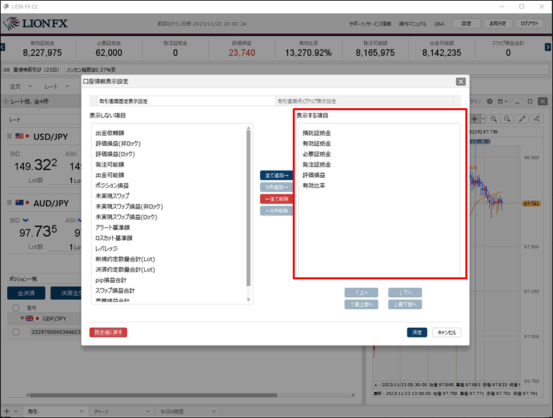Click the 設定 button in header
This screenshot has width=553, height=418.
tap(466, 23)
